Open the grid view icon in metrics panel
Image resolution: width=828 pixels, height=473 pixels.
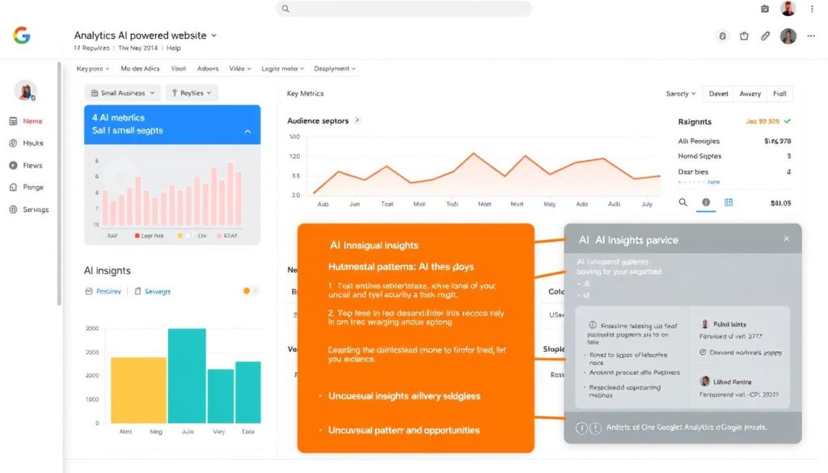tap(729, 203)
